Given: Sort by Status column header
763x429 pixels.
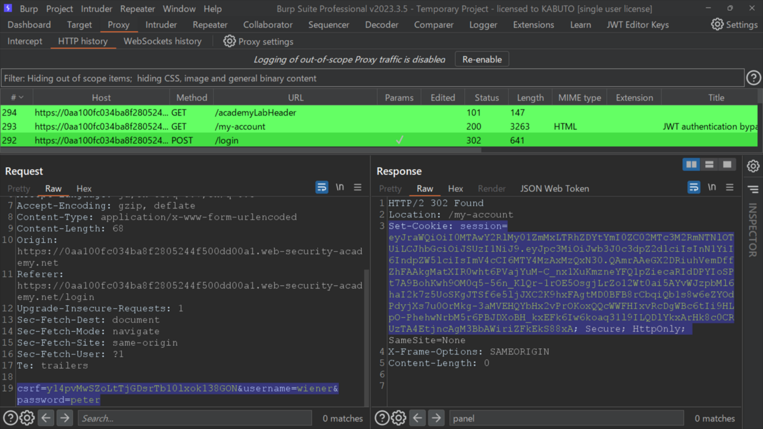Looking at the screenshot, I should 486,97.
